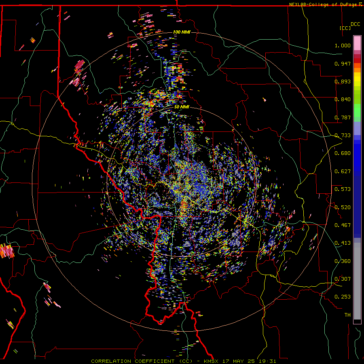Click the [CC] legend unit label
Viewport: 364px width, 364px height.
tap(345, 28)
